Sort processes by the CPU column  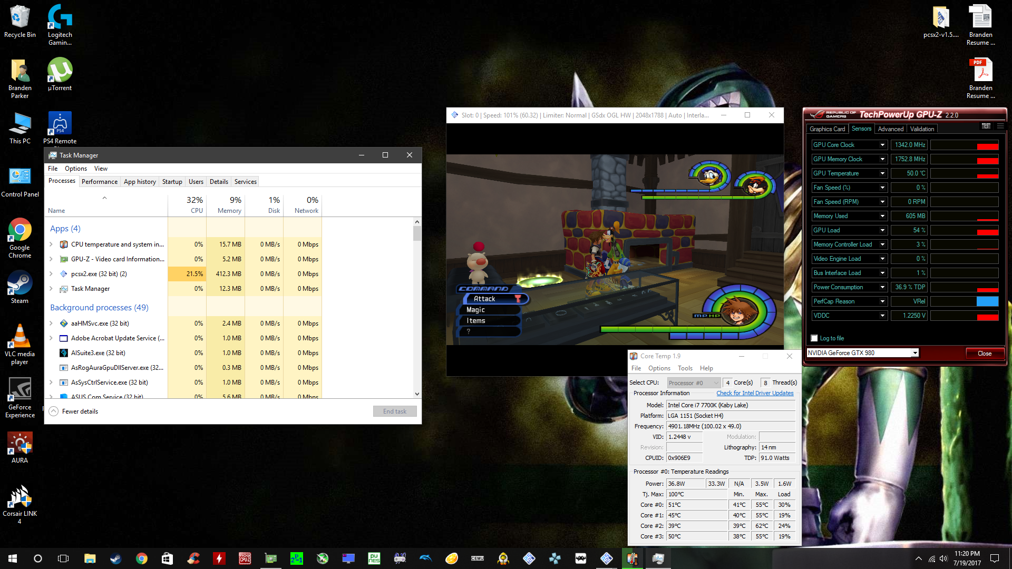(187, 205)
